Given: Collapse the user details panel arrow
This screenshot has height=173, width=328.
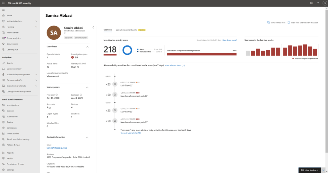Looking at the screenshot, I should pos(93,27).
